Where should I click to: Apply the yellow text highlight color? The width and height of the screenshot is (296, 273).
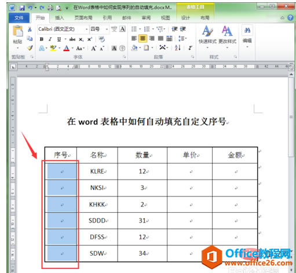point(53,48)
